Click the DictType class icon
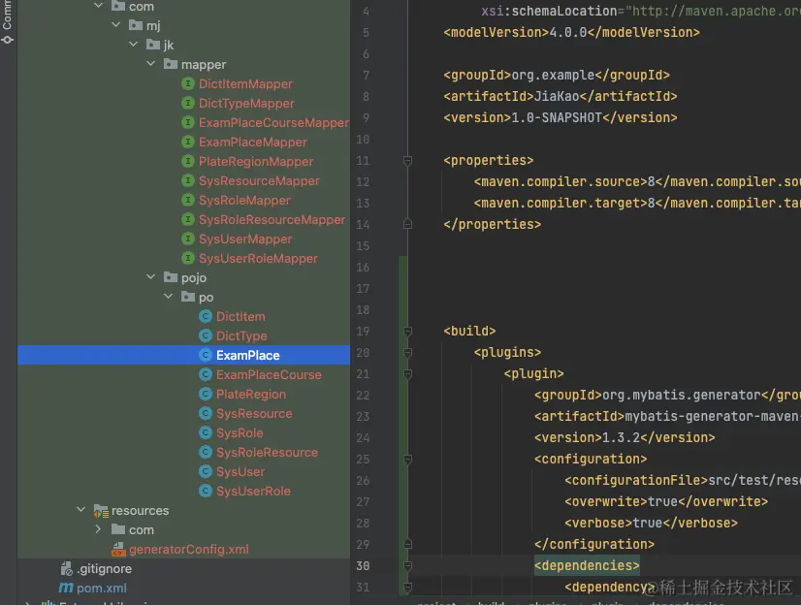The height and width of the screenshot is (605, 801). [206, 335]
